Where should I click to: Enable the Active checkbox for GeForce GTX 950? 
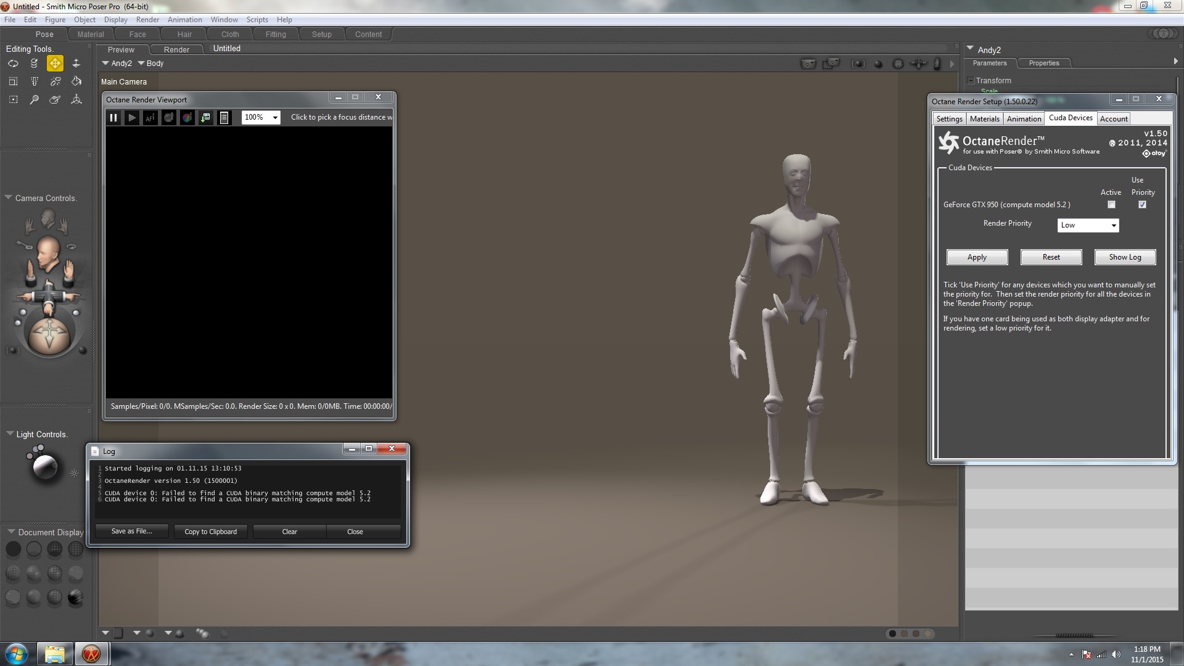pos(1111,205)
